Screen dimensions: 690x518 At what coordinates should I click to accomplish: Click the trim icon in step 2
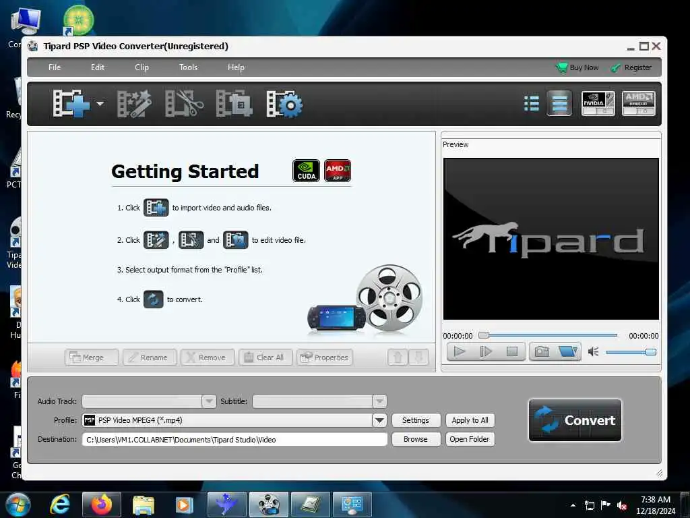coord(191,240)
